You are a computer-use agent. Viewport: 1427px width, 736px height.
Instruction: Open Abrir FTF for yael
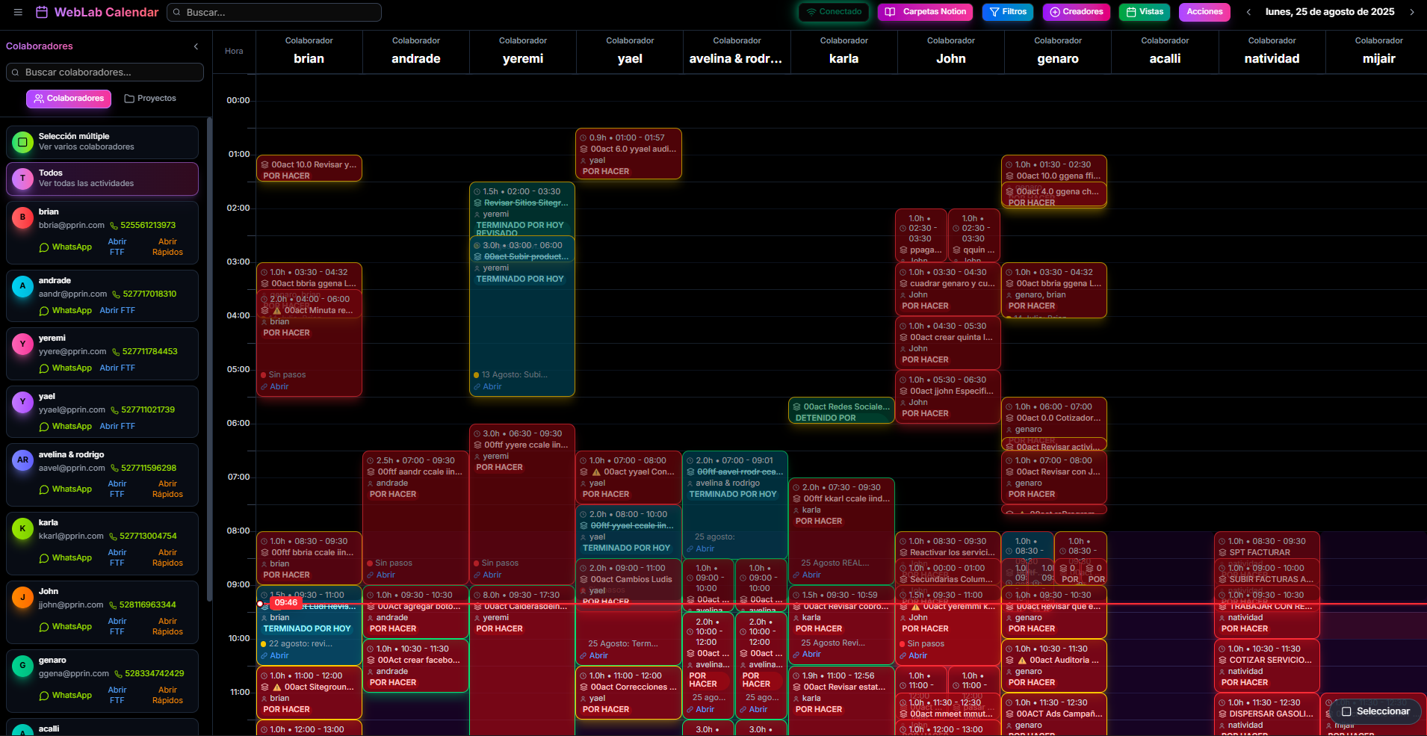(117, 427)
